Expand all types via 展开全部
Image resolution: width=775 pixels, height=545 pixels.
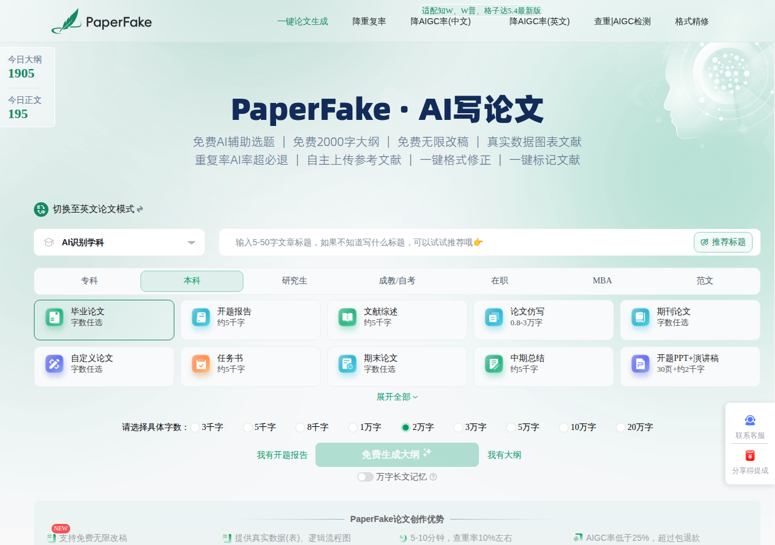pyautogui.click(x=397, y=397)
